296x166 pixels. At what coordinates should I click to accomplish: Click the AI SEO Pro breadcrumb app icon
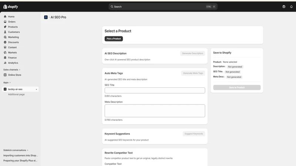point(46,17)
